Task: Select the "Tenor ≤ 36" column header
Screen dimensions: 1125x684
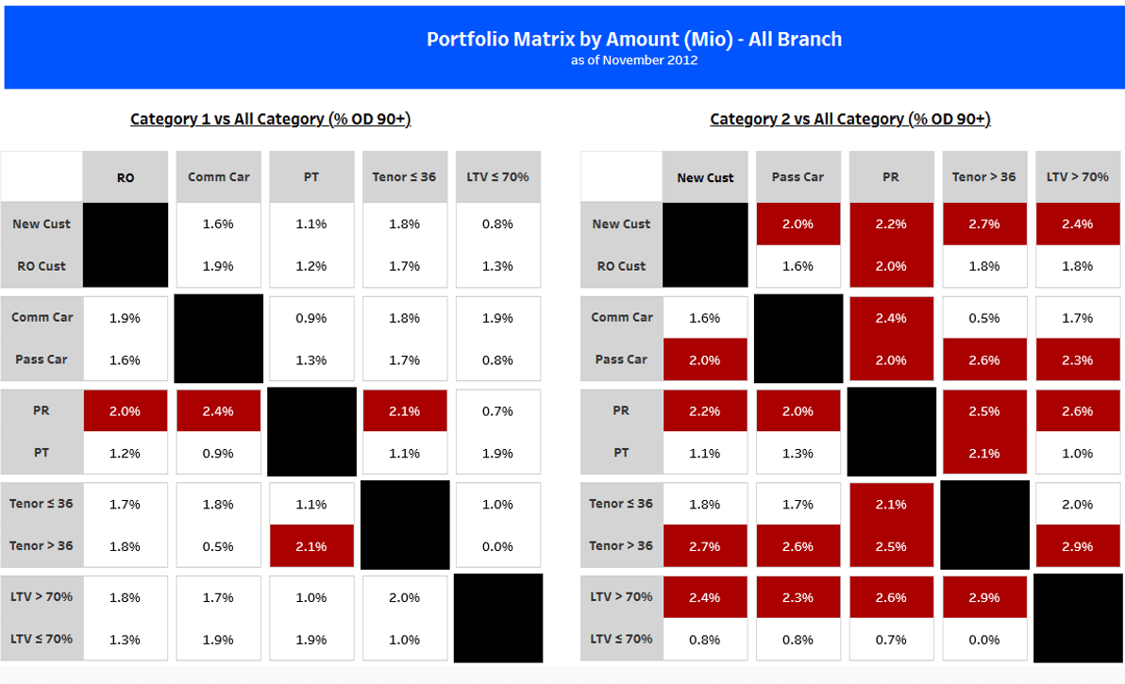Action: click(404, 176)
